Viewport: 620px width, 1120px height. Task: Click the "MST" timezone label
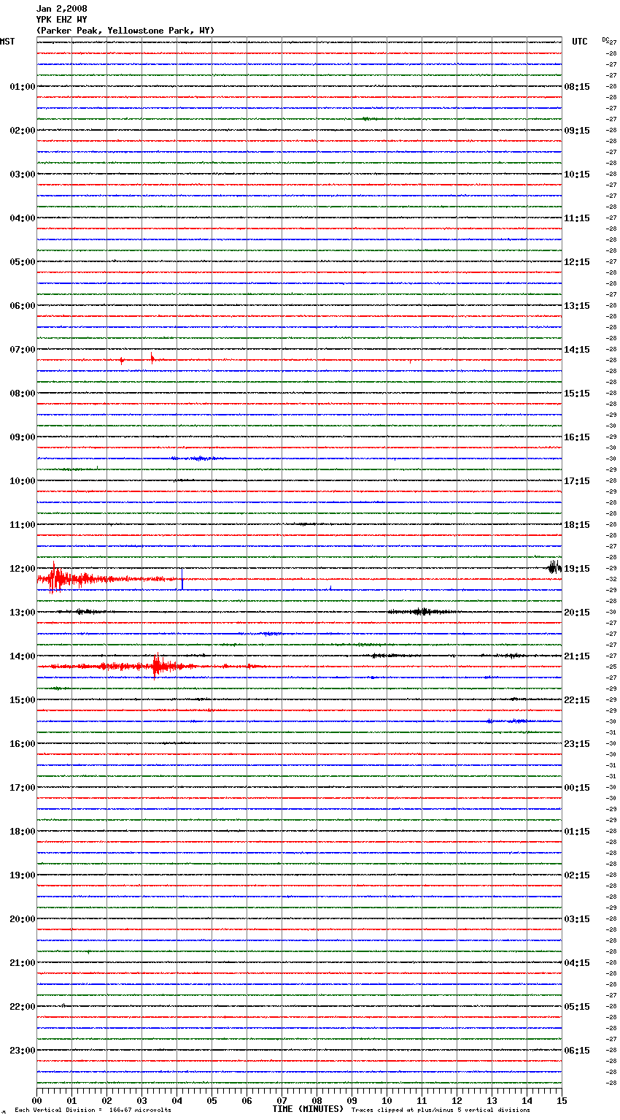pyautogui.click(x=7, y=42)
